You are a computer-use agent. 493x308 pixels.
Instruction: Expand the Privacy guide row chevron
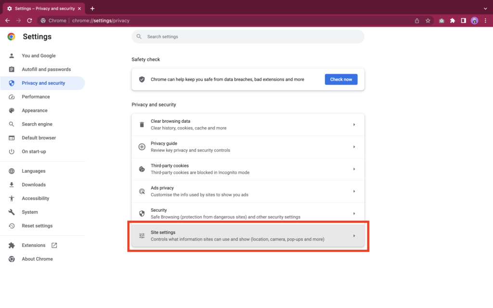pyautogui.click(x=354, y=146)
